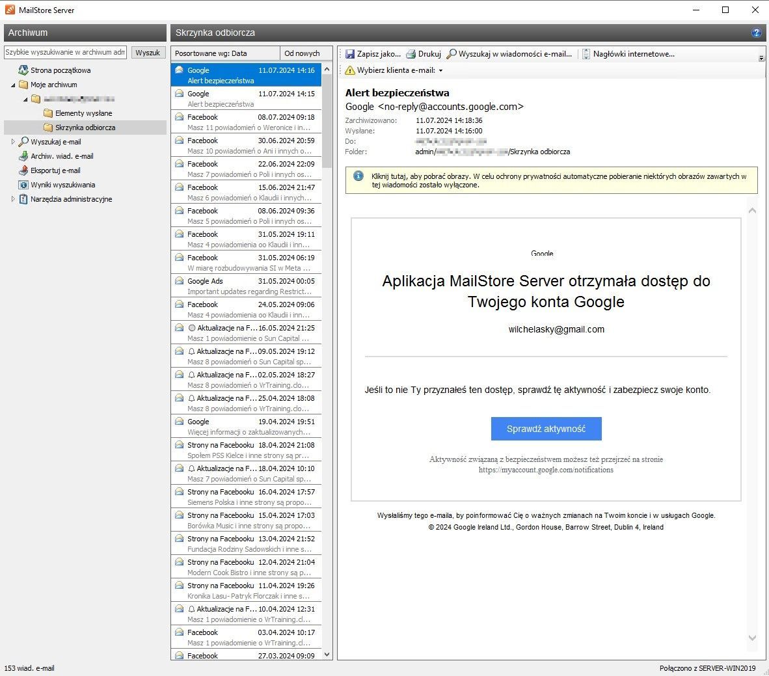Select Facebook message from 15.06.2024 21:47

pos(246,193)
